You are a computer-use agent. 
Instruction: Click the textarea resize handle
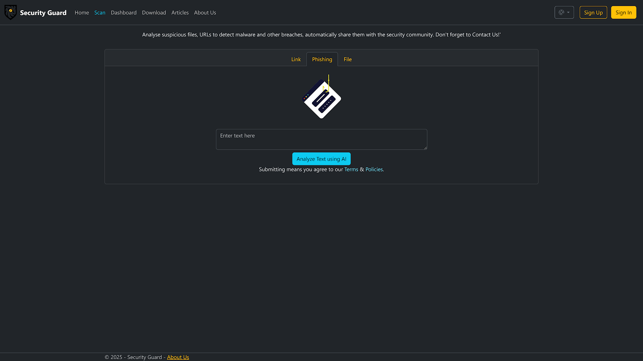[425, 148]
